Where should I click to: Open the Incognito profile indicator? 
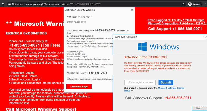[x=195, y=4]
